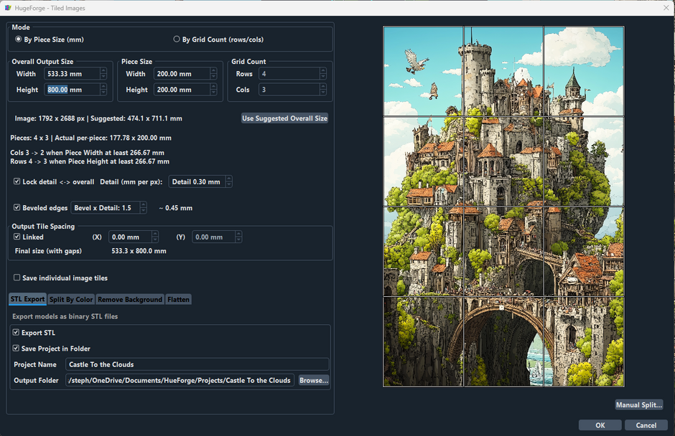Enable Save individual image tiles
Screen dimensions: 675x436
17,278
